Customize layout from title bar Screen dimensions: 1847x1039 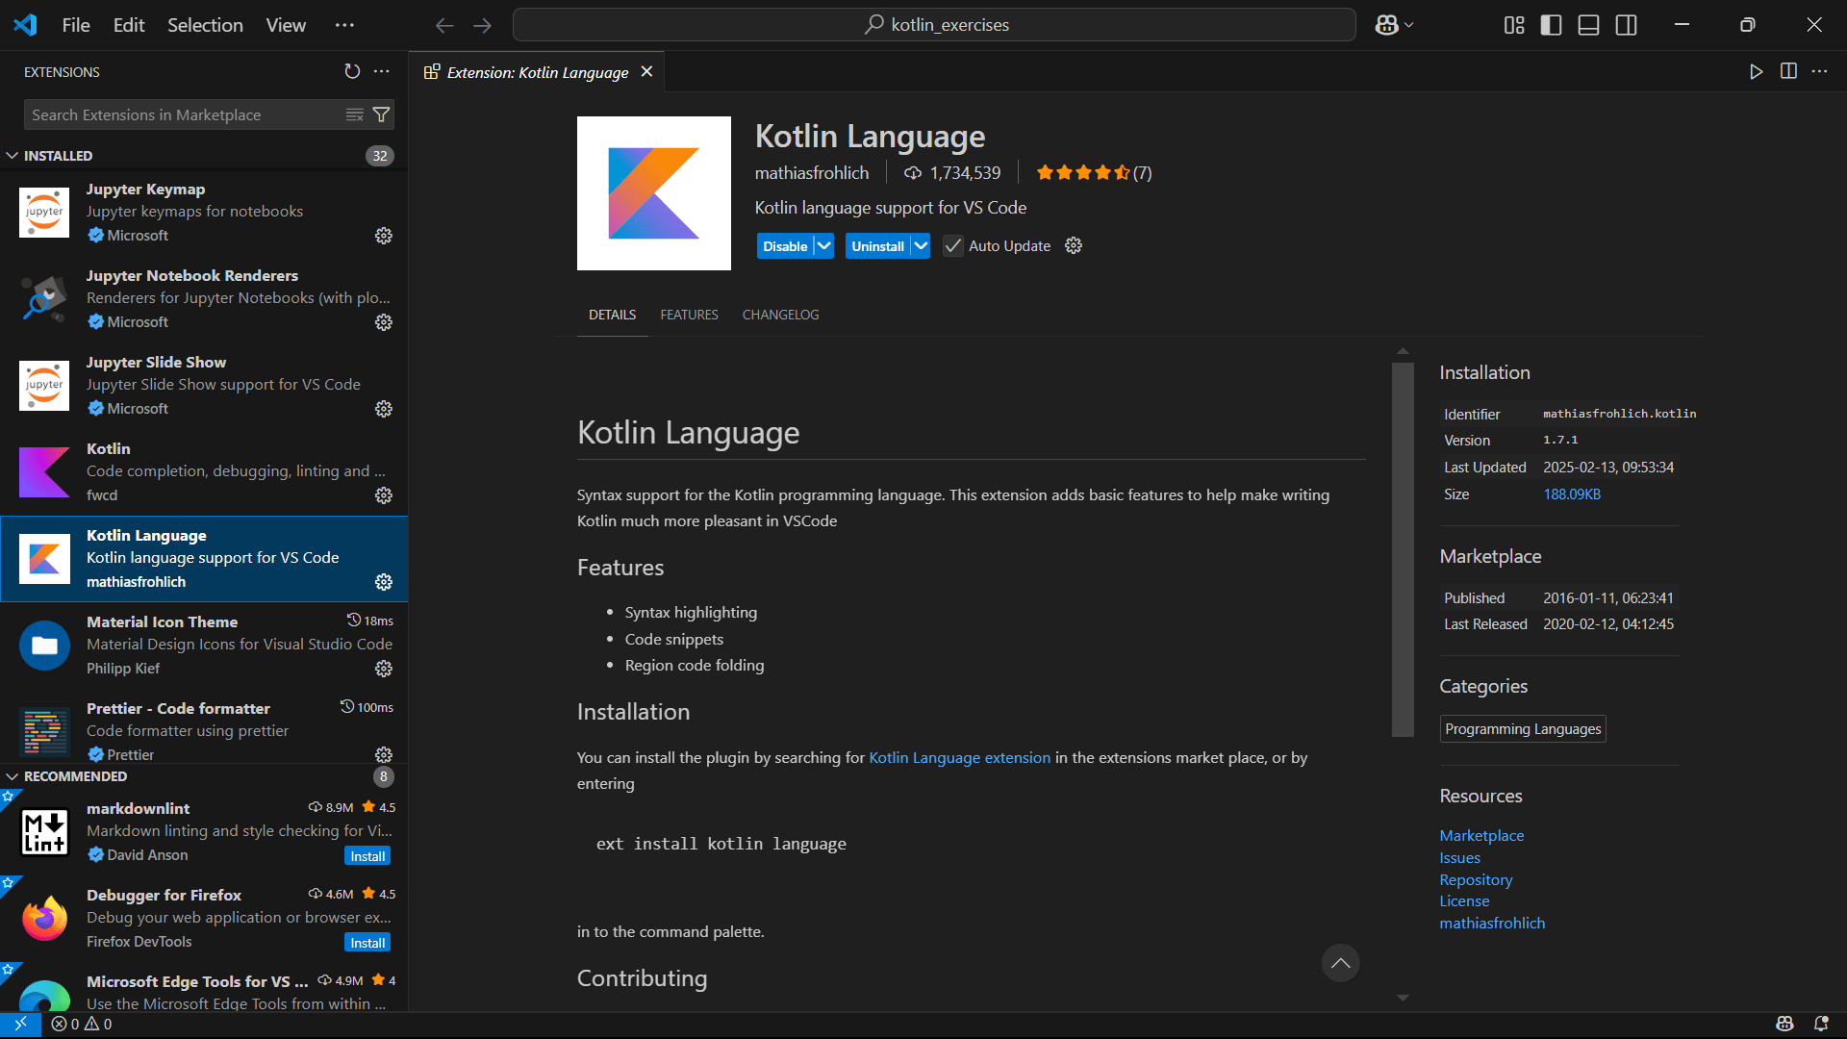pyautogui.click(x=1514, y=25)
